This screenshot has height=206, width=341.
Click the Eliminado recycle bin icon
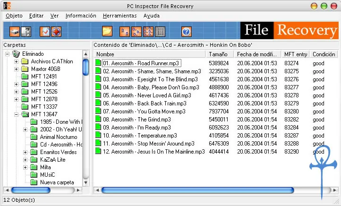pos(16,54)
